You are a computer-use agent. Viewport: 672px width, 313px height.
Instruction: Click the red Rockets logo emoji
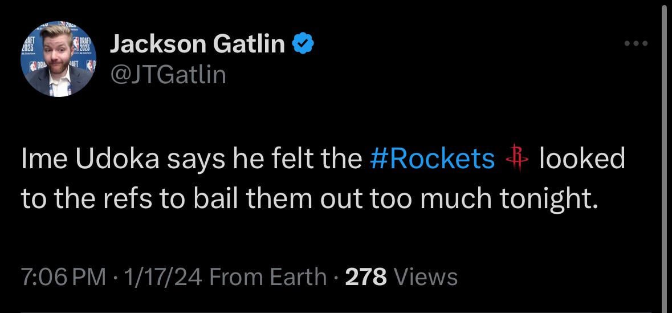[518, 159]
